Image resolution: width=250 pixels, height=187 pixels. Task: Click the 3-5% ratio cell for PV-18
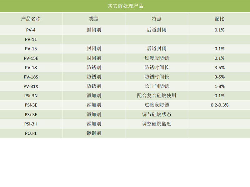click(x=219, y=67)
